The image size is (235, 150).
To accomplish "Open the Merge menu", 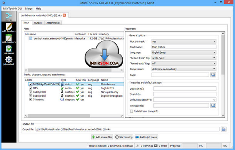I will click(29, 9).
